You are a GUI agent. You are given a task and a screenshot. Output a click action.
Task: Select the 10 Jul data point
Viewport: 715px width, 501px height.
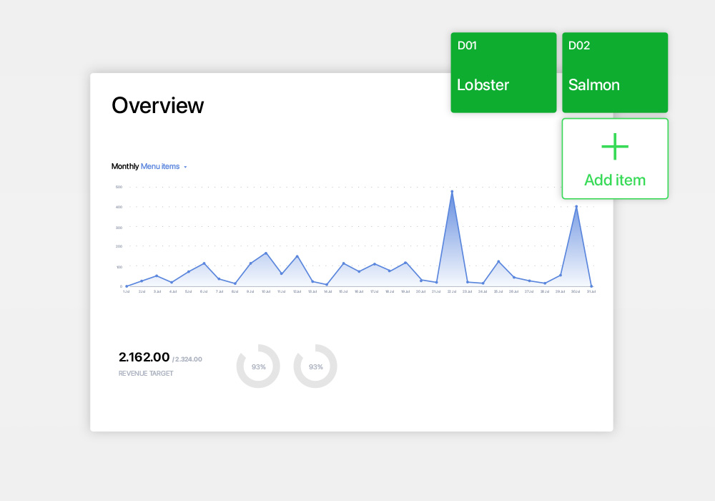(x=266, y=253)
